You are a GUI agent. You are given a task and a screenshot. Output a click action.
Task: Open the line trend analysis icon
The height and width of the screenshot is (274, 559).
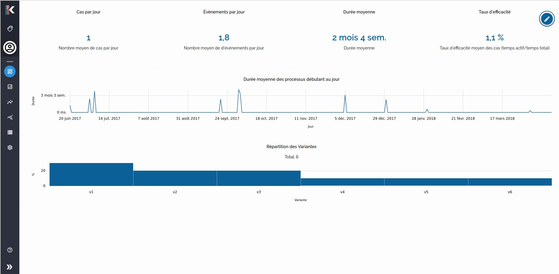(x=10, y=102)
